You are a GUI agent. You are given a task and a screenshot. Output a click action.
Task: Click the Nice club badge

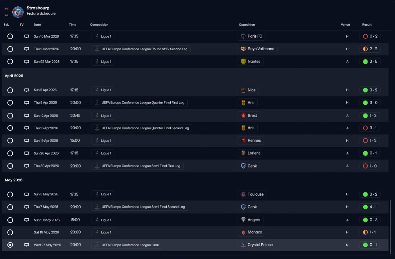(x=243, y=90)
